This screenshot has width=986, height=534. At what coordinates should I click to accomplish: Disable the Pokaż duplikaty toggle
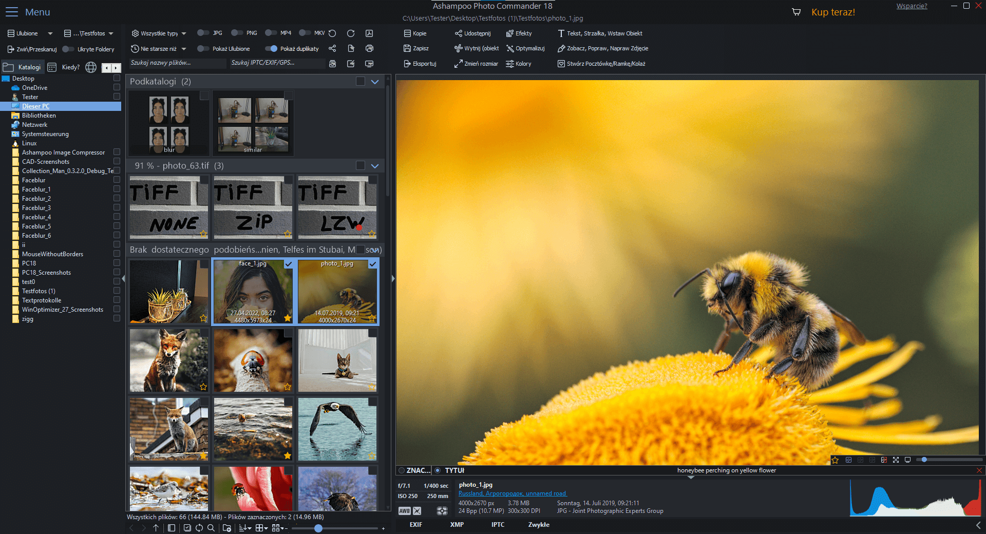click(x=271, y=48)
